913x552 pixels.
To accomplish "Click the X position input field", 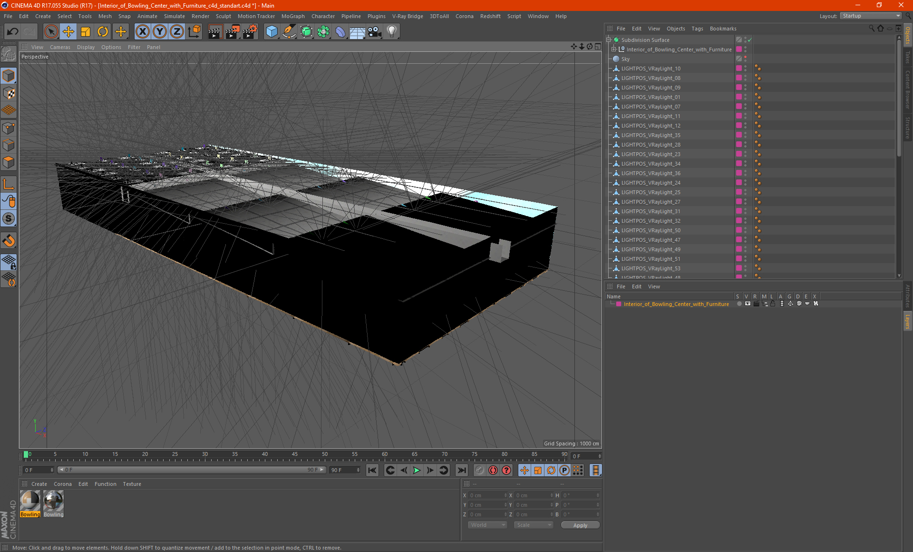I will pos(488,495).
